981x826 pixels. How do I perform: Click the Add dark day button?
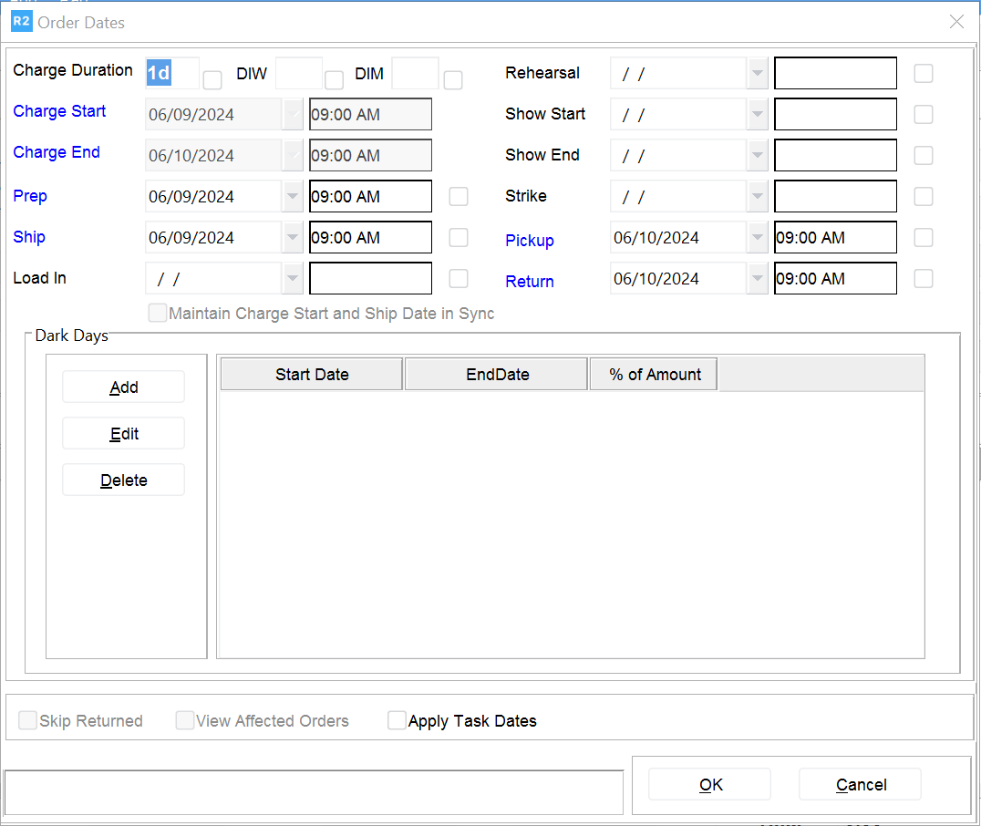(x=123, y=387)
